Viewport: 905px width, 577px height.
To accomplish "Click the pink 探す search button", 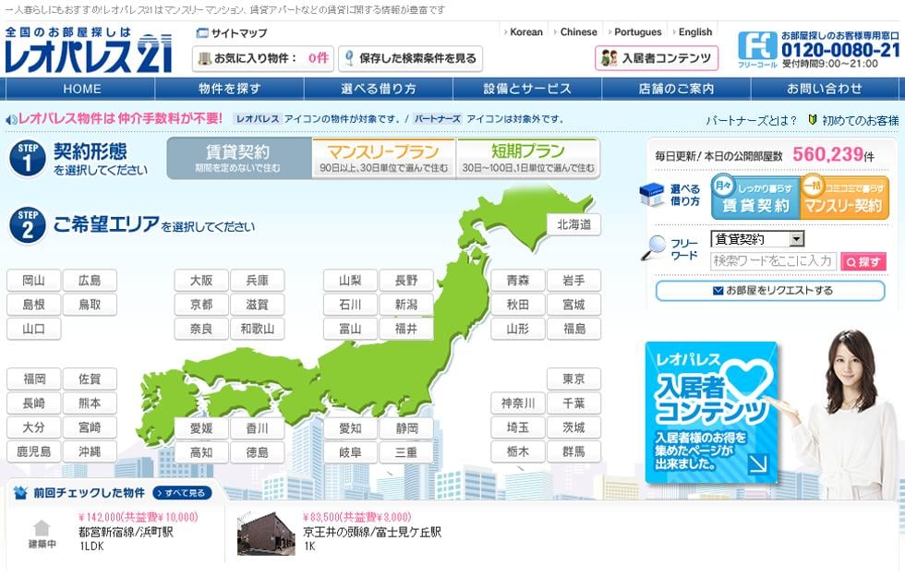I will [863, 262].
